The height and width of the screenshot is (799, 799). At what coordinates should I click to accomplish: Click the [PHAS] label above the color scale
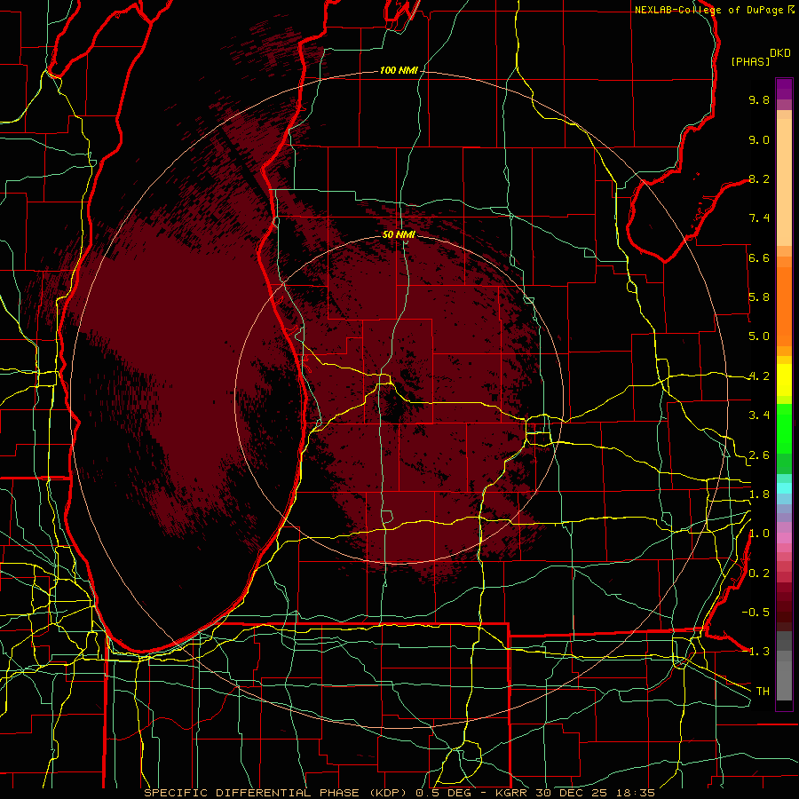750,61
